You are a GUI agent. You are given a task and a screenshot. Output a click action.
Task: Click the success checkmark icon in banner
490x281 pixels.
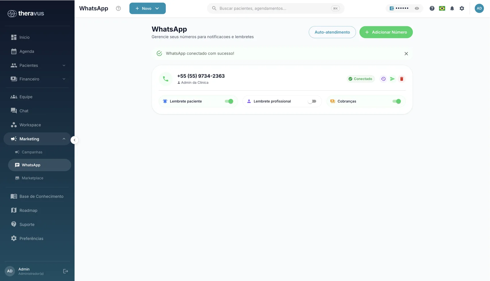coord(159,53)
